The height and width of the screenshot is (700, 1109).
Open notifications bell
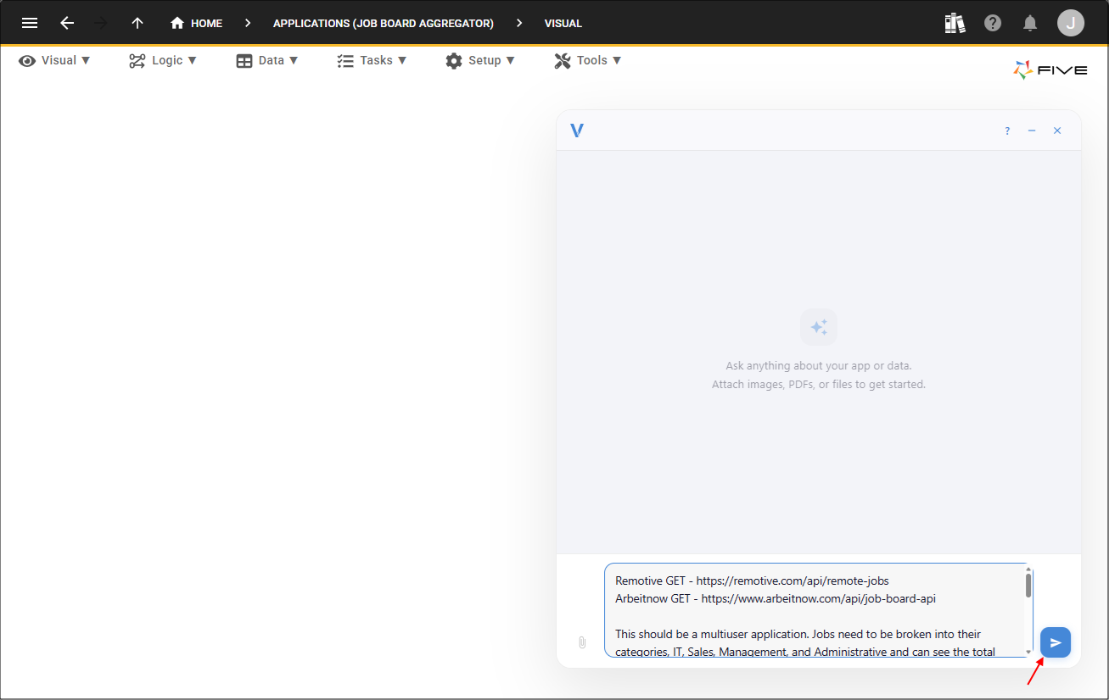point(1030,23)
